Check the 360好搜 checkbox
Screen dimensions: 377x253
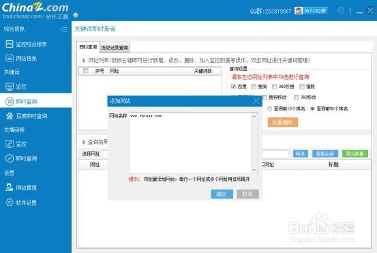pos(274,87)
